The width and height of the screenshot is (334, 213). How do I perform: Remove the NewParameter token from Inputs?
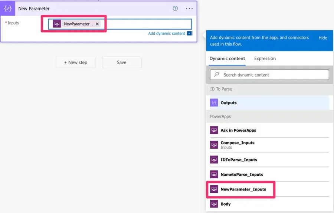[97, 24]
